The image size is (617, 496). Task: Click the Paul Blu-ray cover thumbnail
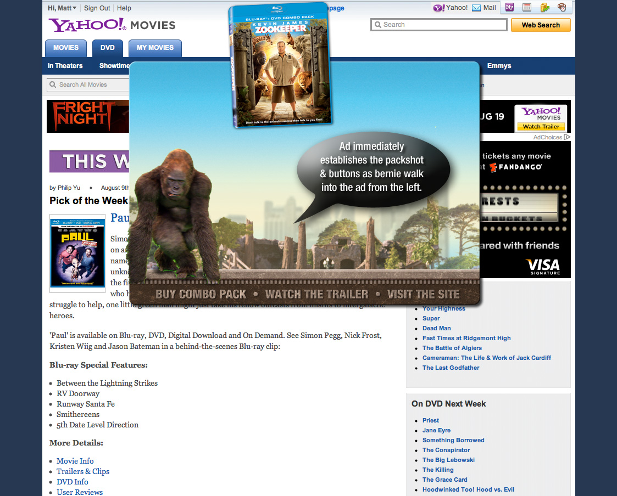[x=77, y=253]
